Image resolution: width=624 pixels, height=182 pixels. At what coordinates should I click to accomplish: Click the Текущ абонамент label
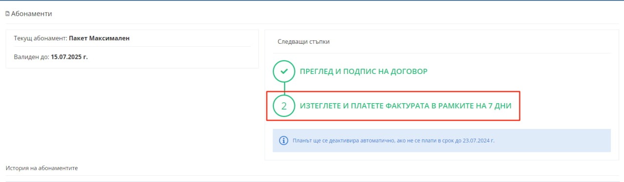point(41,38)
